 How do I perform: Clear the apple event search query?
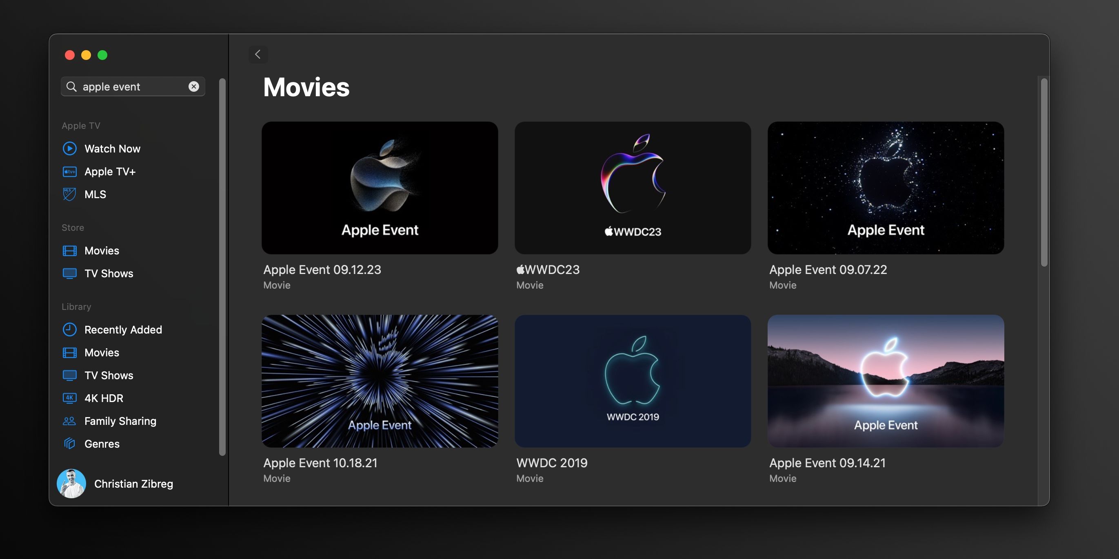click(x=194, y=86)
